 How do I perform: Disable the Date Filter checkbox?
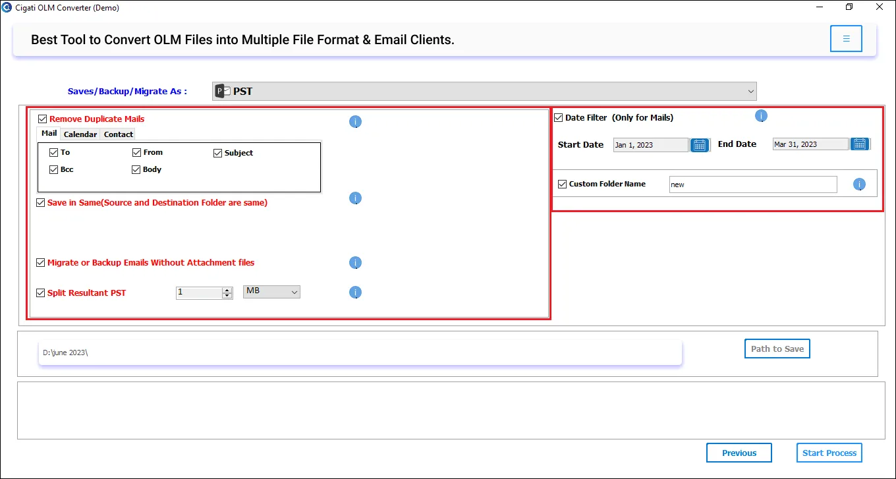[x=559, y=118]
